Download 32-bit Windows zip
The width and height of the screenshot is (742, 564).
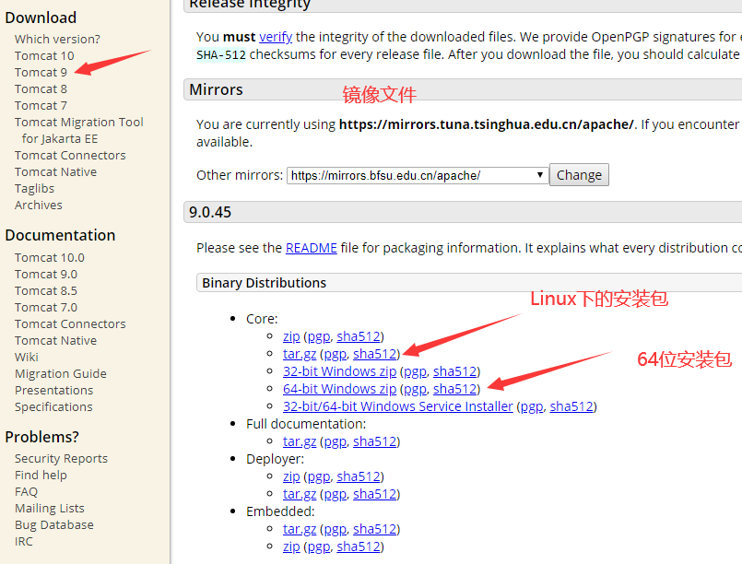[340, 371]
